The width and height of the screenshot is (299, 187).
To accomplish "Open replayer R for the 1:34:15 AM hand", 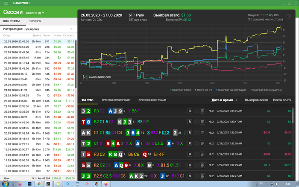I will tap(190, 111).
